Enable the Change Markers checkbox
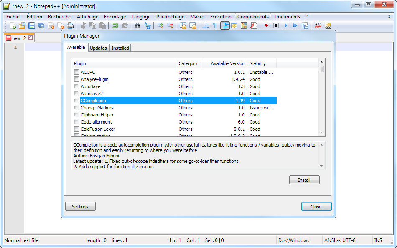This screenshot has width=397, height=248. coord(76,108)
